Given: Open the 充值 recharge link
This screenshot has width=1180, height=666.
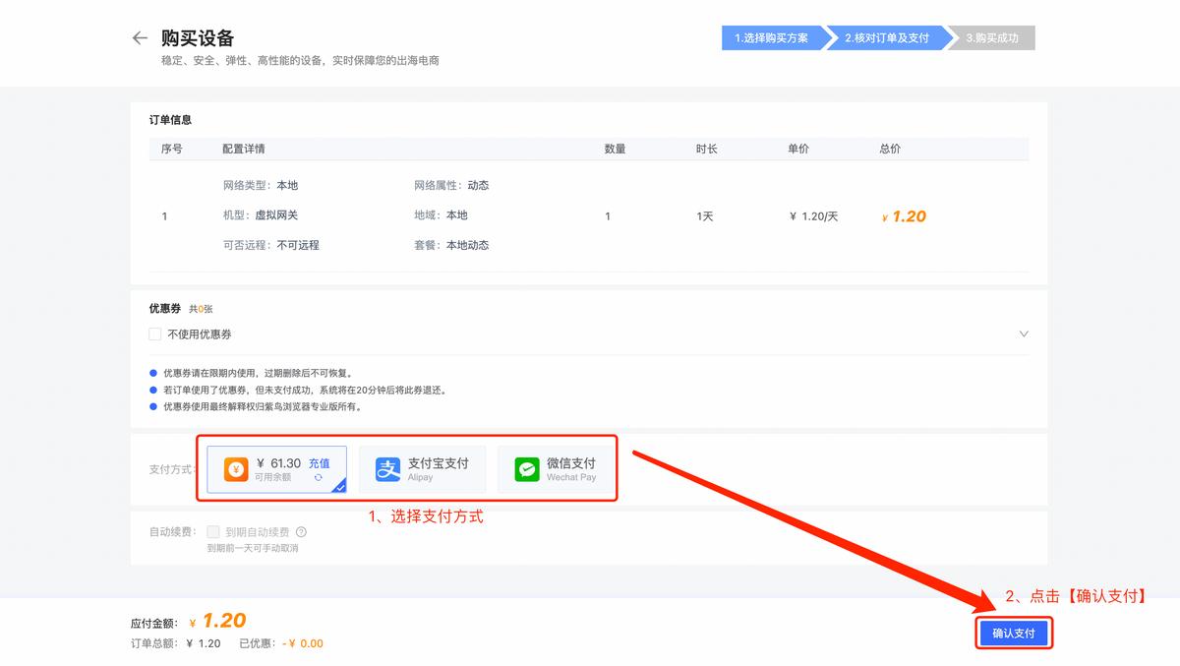Looking at the screenshot, I should click(x=318, y=462).
